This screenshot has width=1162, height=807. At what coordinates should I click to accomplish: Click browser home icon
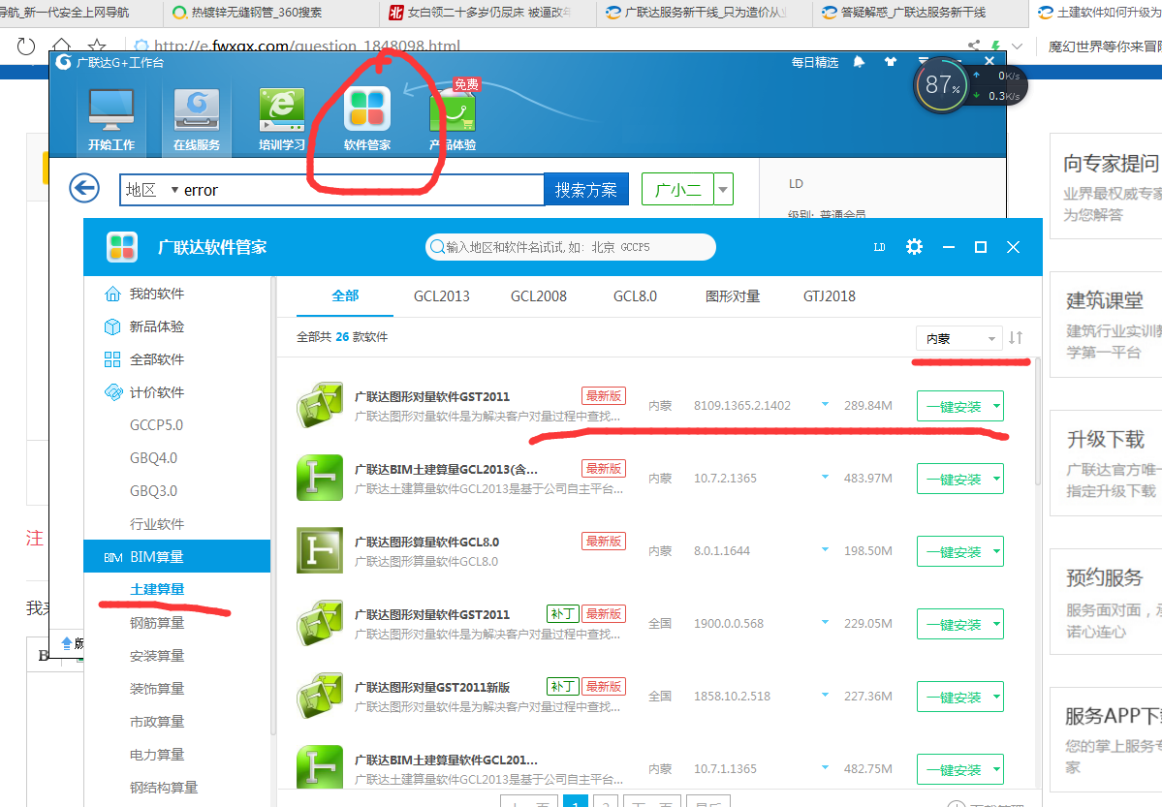coord(61,46)
